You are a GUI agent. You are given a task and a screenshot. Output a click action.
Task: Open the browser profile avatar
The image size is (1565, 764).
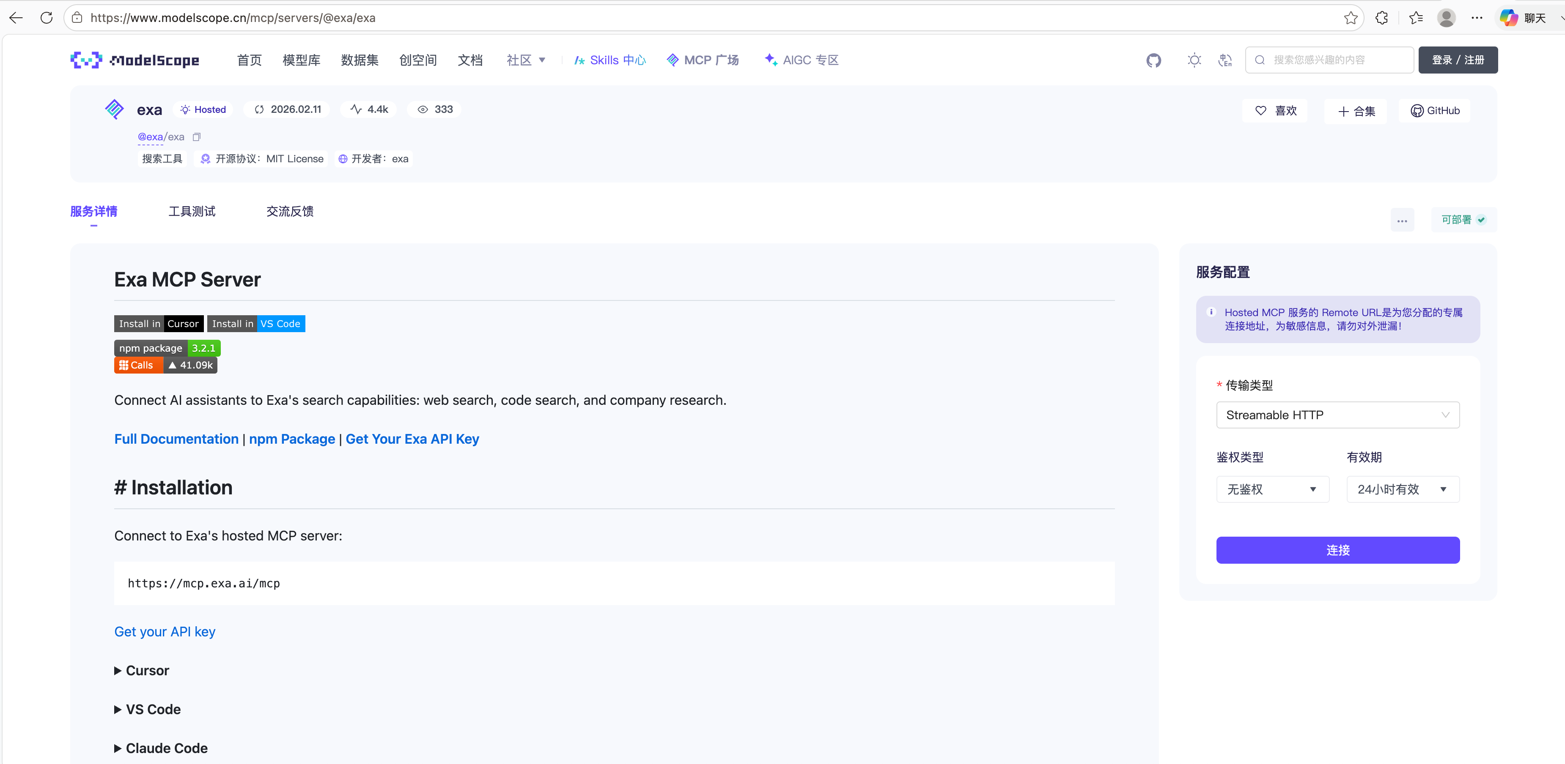[x=1446, y=18]
